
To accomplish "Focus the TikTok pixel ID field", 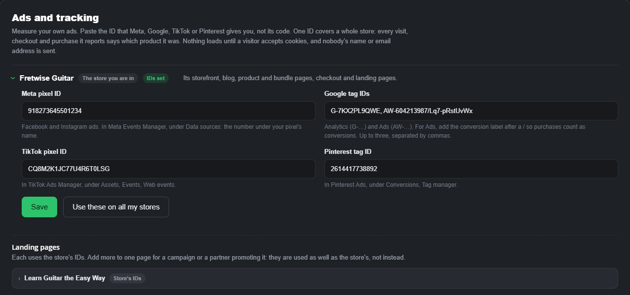I will click(168, 169).
